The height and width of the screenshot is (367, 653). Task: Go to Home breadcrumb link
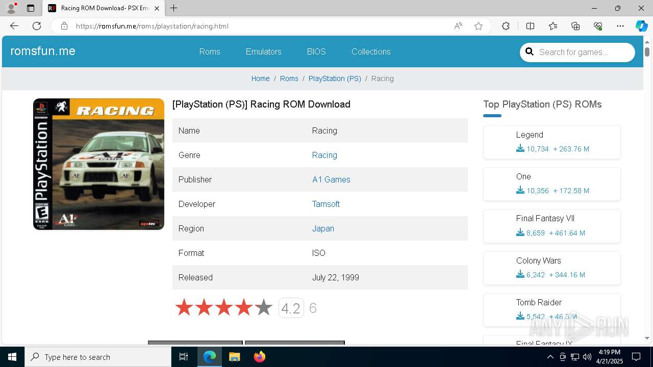point(260,78)
